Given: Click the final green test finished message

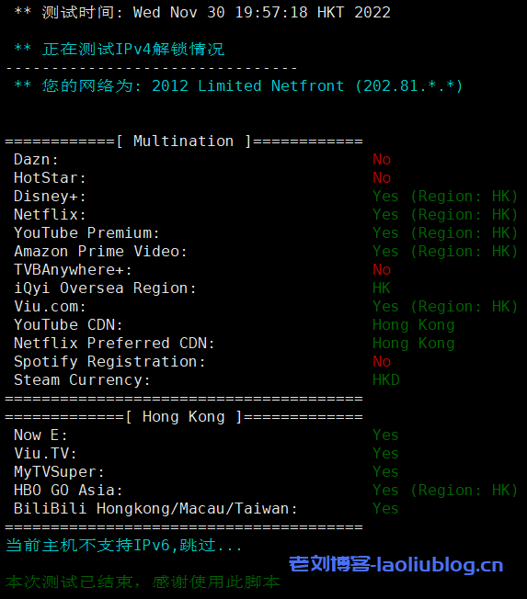Looking at the screenshot, I should tap(143, 582).
